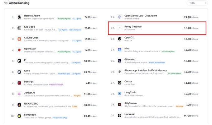Click the OpenClaw red icon
This screenshot has width=212, height=125.
pyautogui.click(x=19, y=50)
